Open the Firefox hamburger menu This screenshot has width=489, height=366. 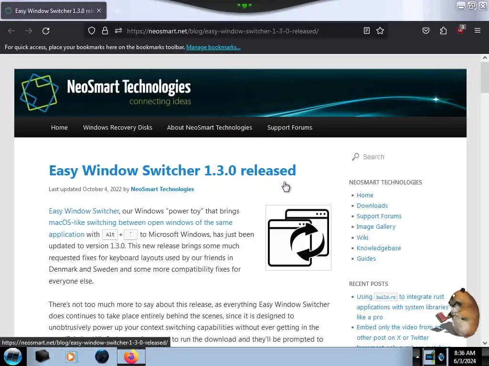(477, 30)
